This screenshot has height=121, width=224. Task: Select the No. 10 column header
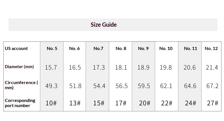[x=166, y=49]
